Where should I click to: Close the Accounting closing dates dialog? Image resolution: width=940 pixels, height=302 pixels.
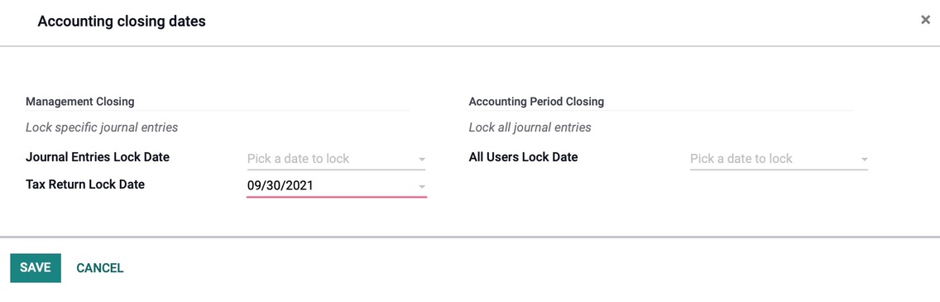coord(925,21)
